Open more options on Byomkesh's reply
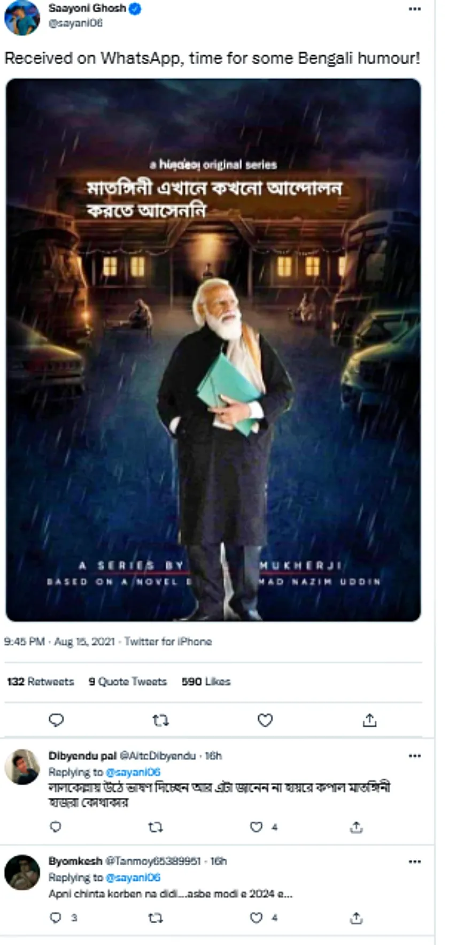 click(x=415, y=861)
